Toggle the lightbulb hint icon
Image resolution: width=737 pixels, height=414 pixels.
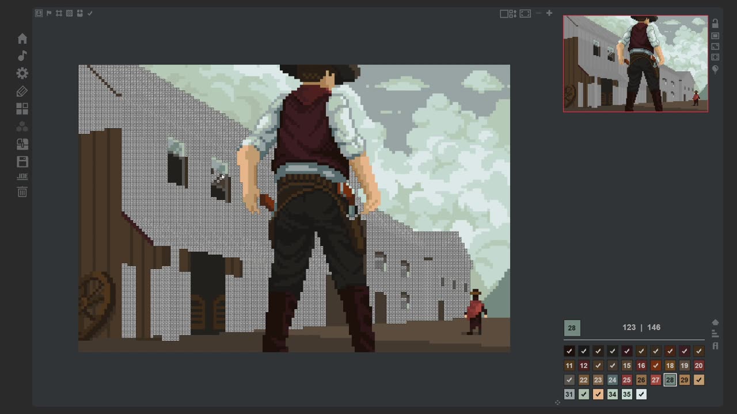715,70
